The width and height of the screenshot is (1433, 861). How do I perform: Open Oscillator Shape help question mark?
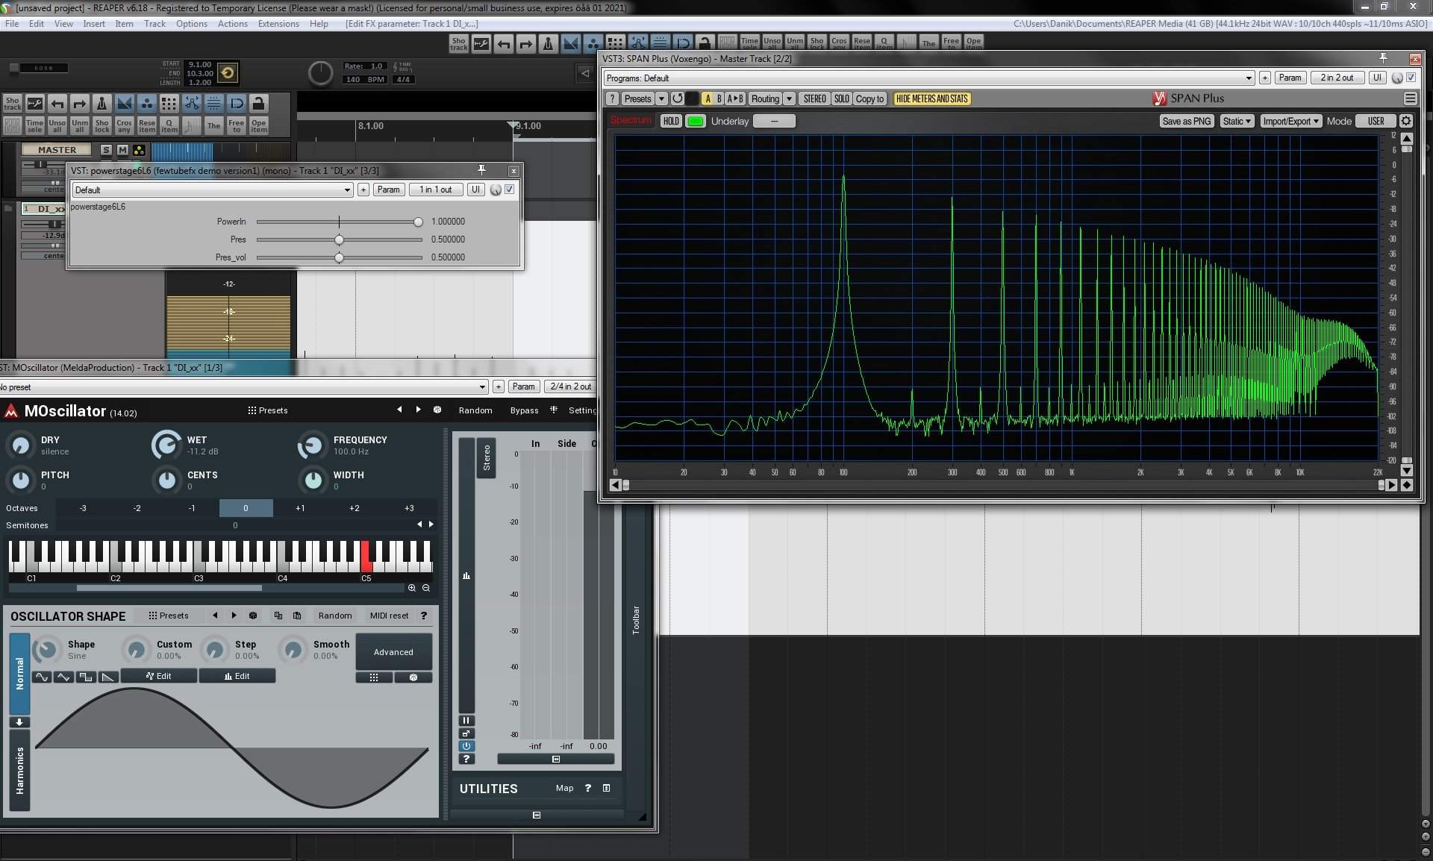424,616
